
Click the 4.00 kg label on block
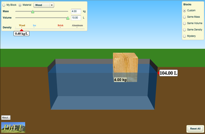click(120, 80)
